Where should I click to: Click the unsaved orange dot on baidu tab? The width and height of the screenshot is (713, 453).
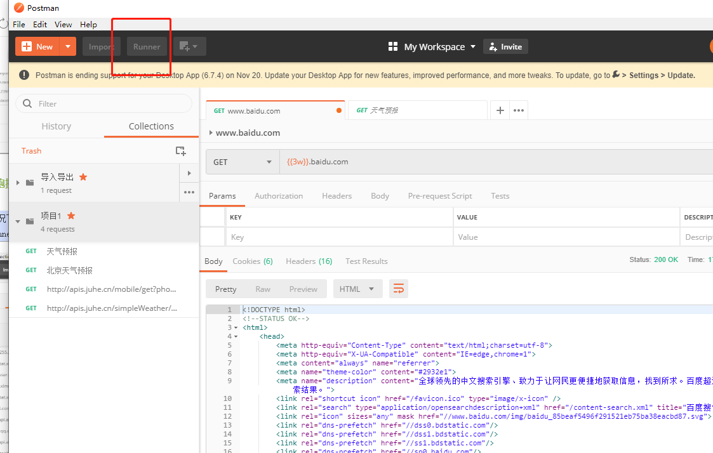pos(339,110)
